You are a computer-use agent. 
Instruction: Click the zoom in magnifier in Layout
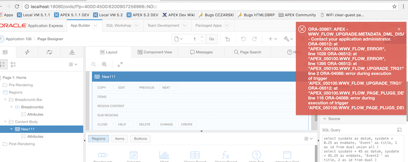click(x=104, y=64)
